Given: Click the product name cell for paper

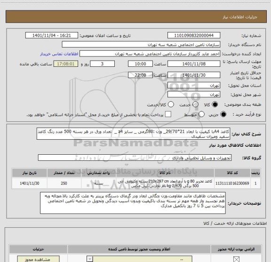Looking at the screenshot, I should tap(165, 183).
